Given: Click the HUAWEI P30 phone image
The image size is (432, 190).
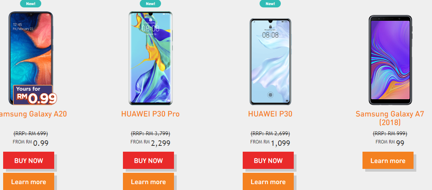Looking at the screenshot, I should 270,62.
